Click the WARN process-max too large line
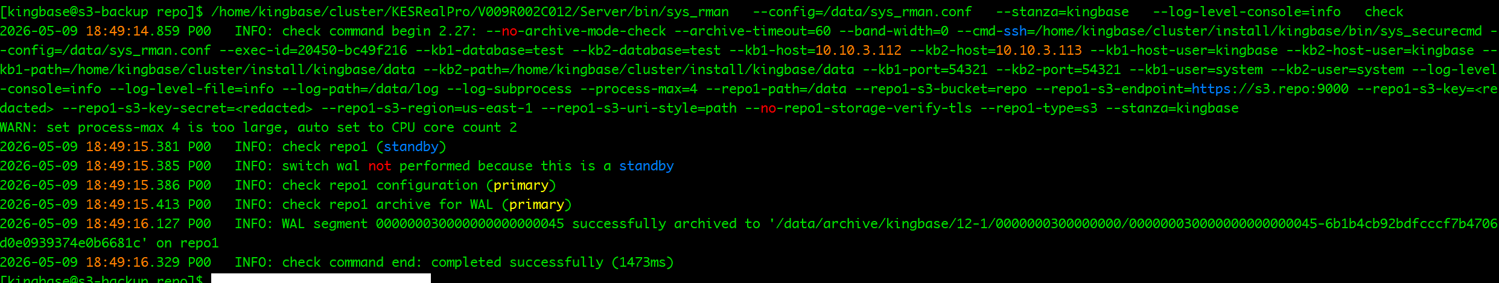 (258, 128)
